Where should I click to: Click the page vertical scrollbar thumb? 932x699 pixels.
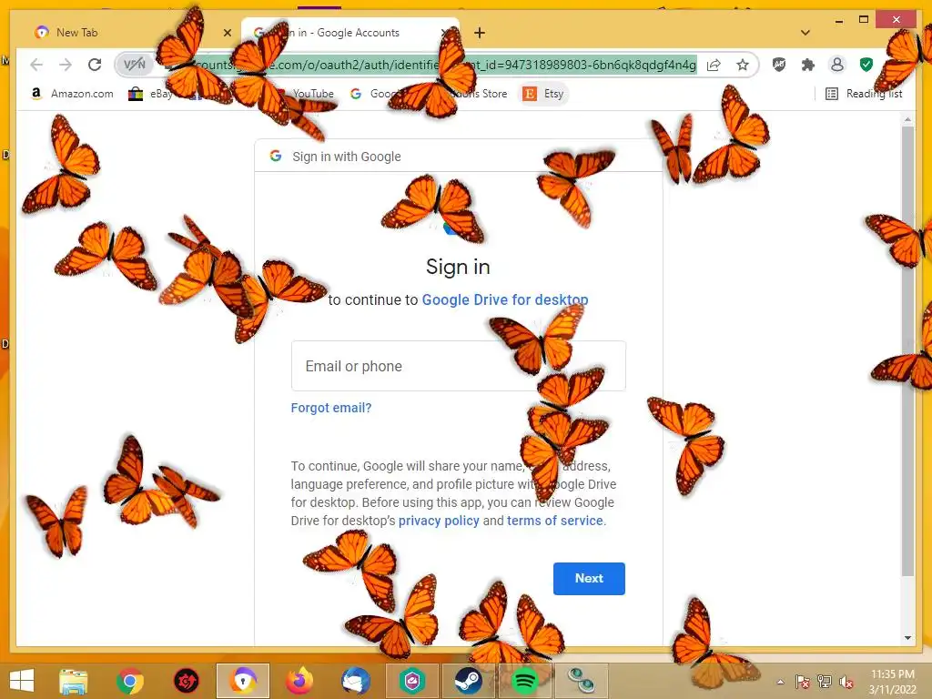coord(907,350)
